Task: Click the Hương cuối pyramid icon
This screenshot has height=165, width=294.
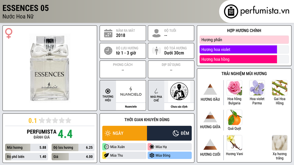Action: 210,144
